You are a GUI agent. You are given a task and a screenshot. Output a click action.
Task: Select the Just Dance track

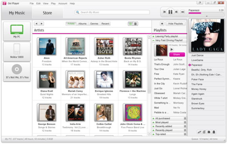[x=197, y=55]
